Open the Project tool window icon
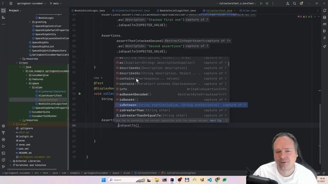 click(x=4, y=11)
